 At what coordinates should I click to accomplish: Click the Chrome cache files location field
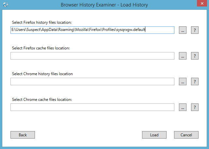(x=92, y=107)
